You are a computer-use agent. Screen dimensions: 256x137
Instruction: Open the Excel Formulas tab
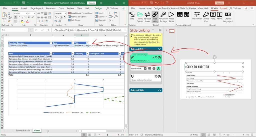click(51, 8)
